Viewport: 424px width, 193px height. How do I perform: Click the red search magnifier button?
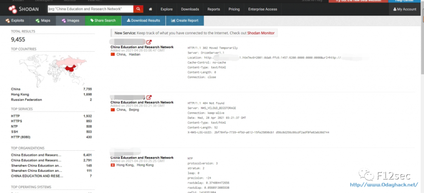[138, 9]
